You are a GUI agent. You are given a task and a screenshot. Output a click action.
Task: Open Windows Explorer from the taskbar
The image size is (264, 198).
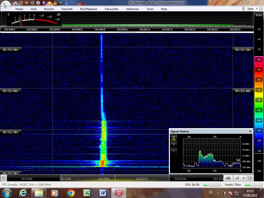39,193
